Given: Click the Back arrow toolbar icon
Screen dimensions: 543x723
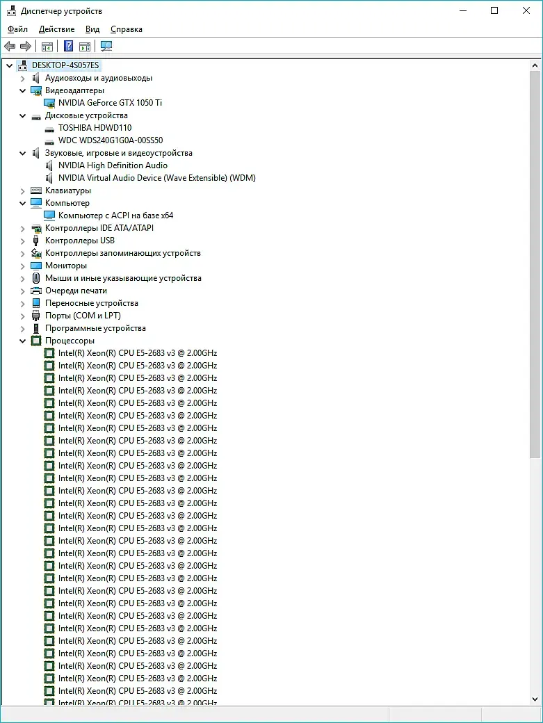Looking at the screenshot, I should (10, 46).
